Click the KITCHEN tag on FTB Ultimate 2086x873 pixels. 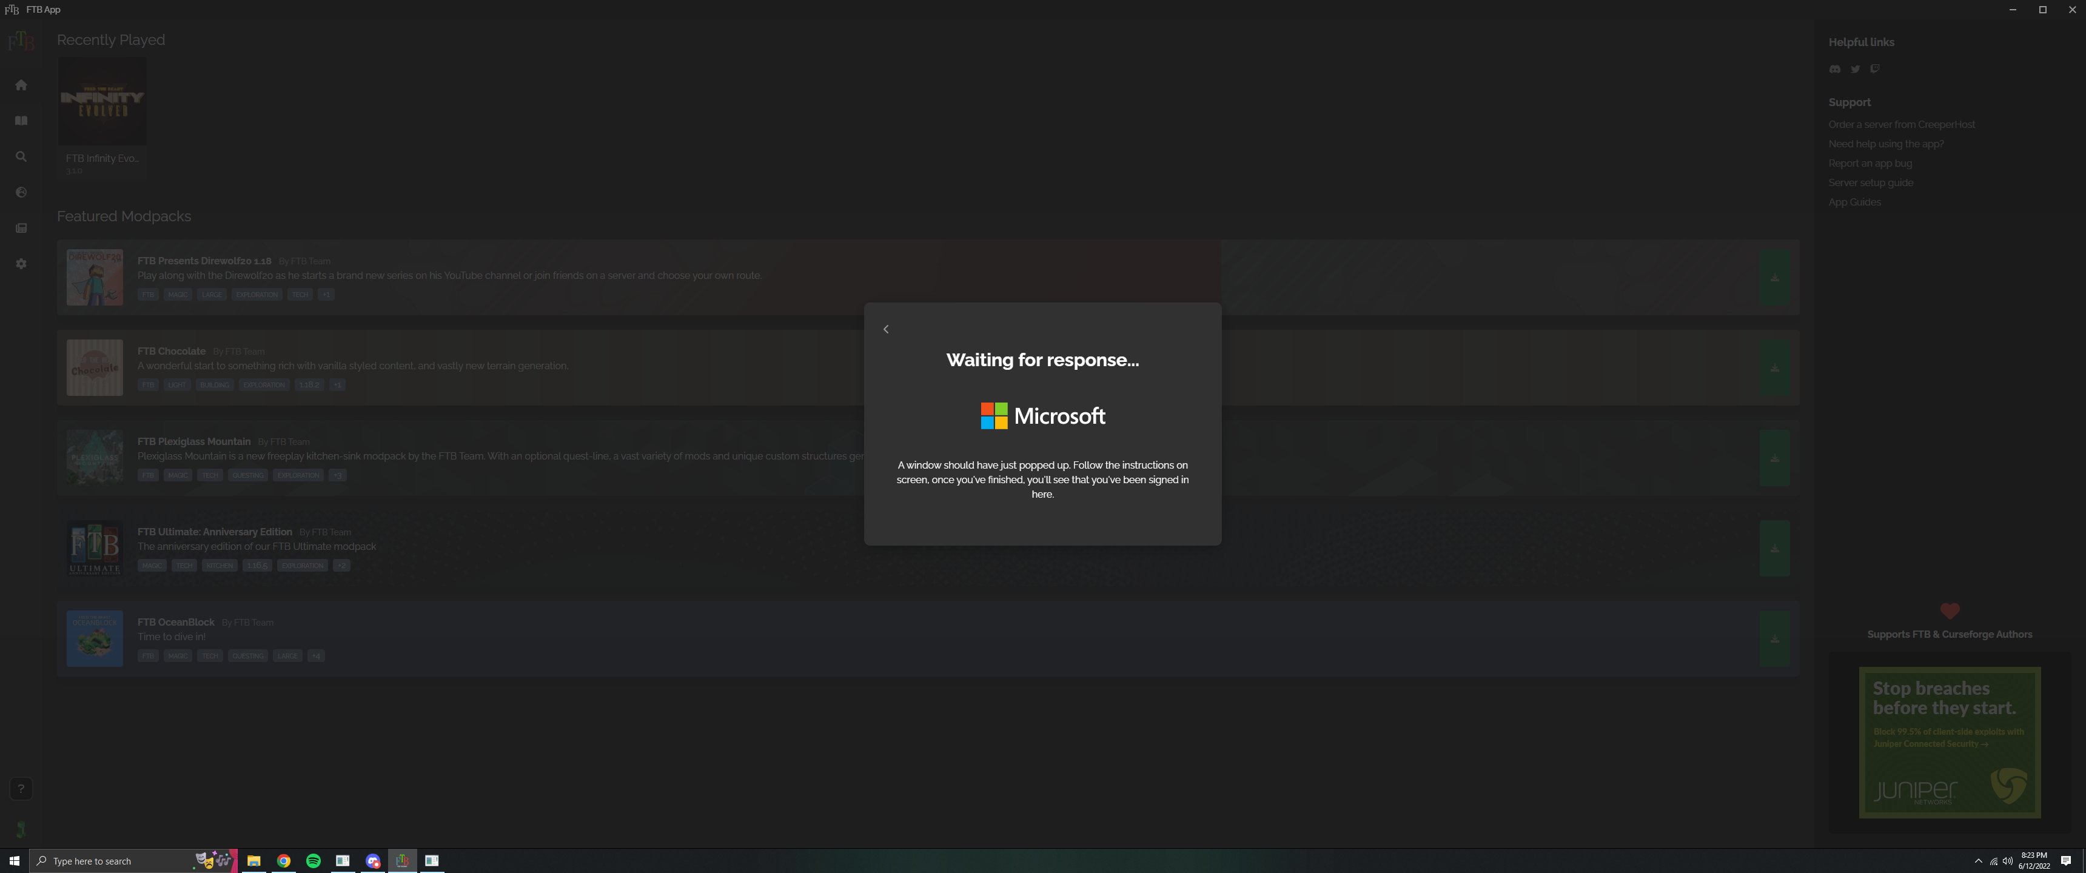point(220,565)
